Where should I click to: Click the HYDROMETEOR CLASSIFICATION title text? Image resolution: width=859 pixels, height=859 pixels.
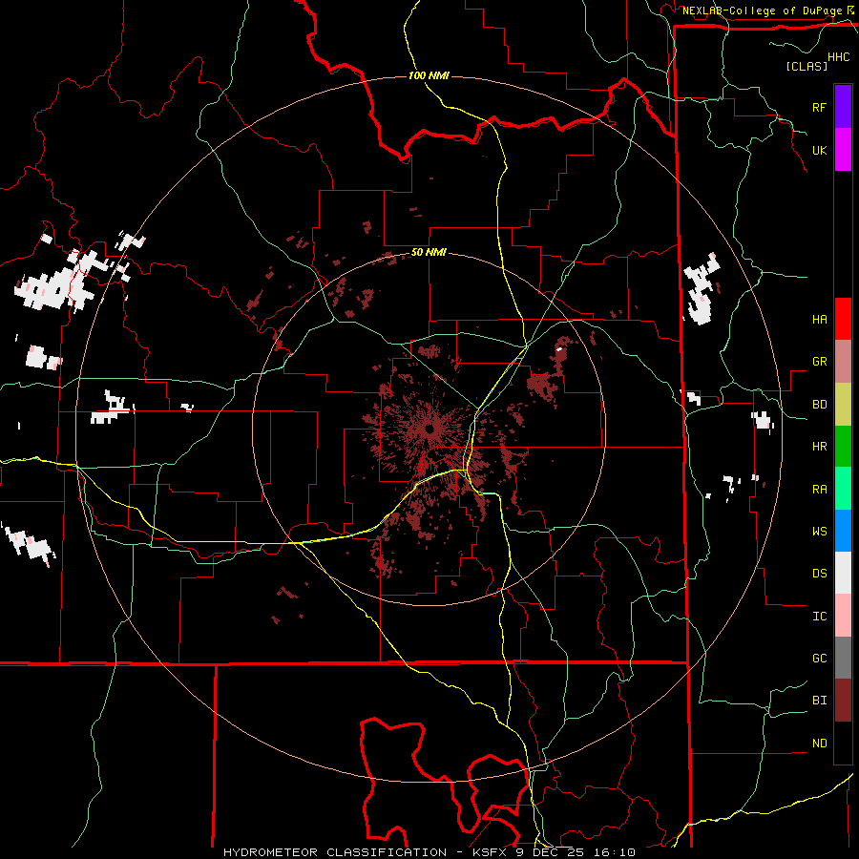334,852
